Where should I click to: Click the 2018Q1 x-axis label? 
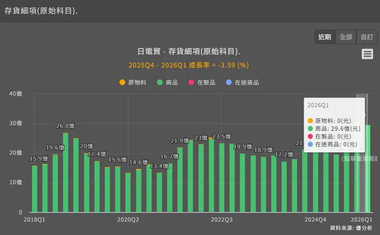point(34,220)
